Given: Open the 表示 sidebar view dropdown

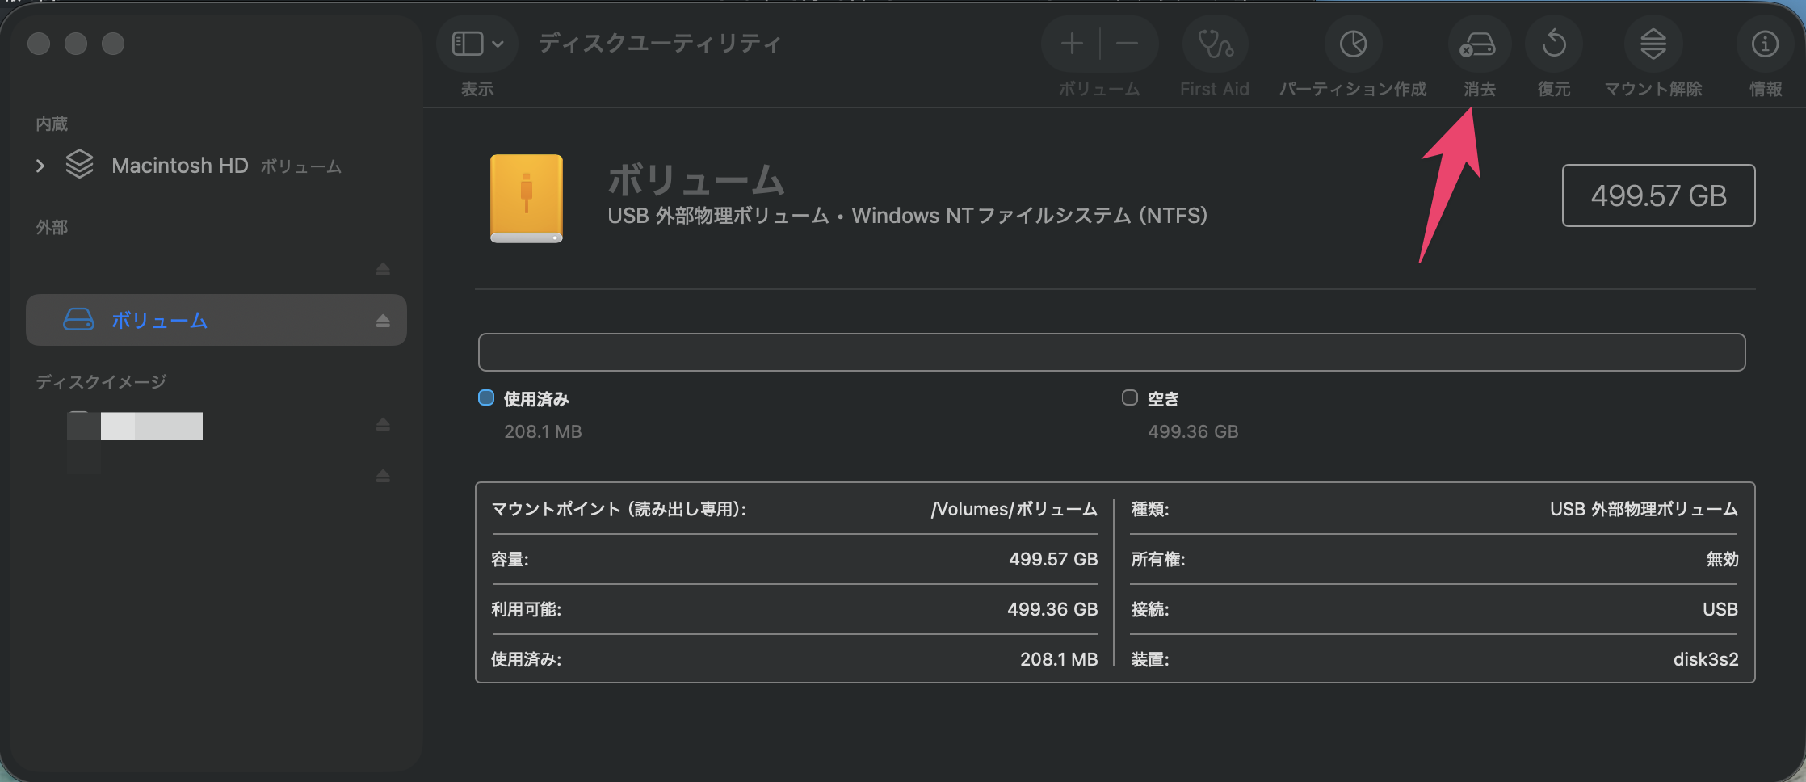Looking at the screenshot, I should pos(477,44).
